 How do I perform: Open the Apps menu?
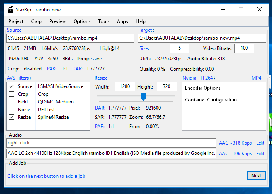coord(122,21)
